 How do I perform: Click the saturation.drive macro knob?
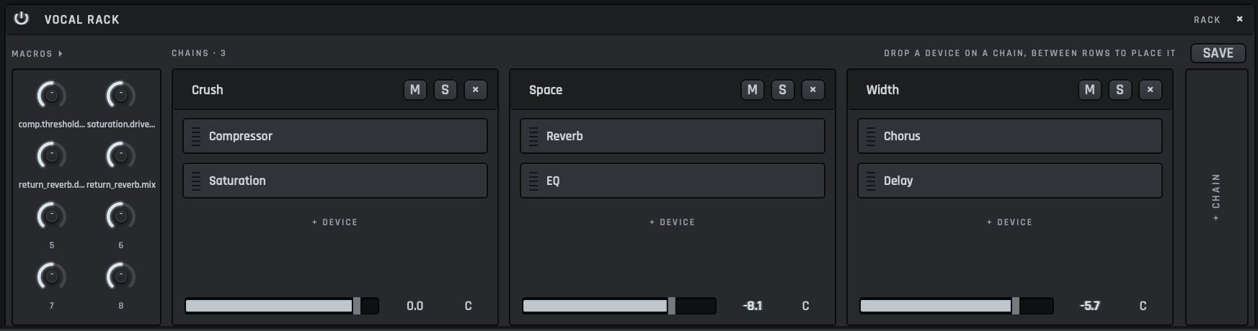click(x=120, y=95)
